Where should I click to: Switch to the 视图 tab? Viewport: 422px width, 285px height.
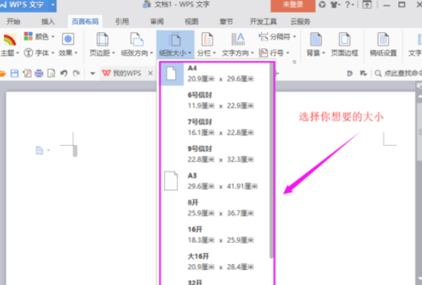tap(192, 22)
